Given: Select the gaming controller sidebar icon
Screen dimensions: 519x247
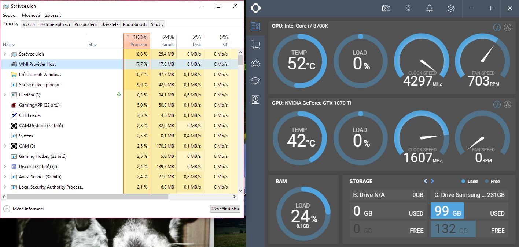Looking at the screenshot, I should point(255,64).
